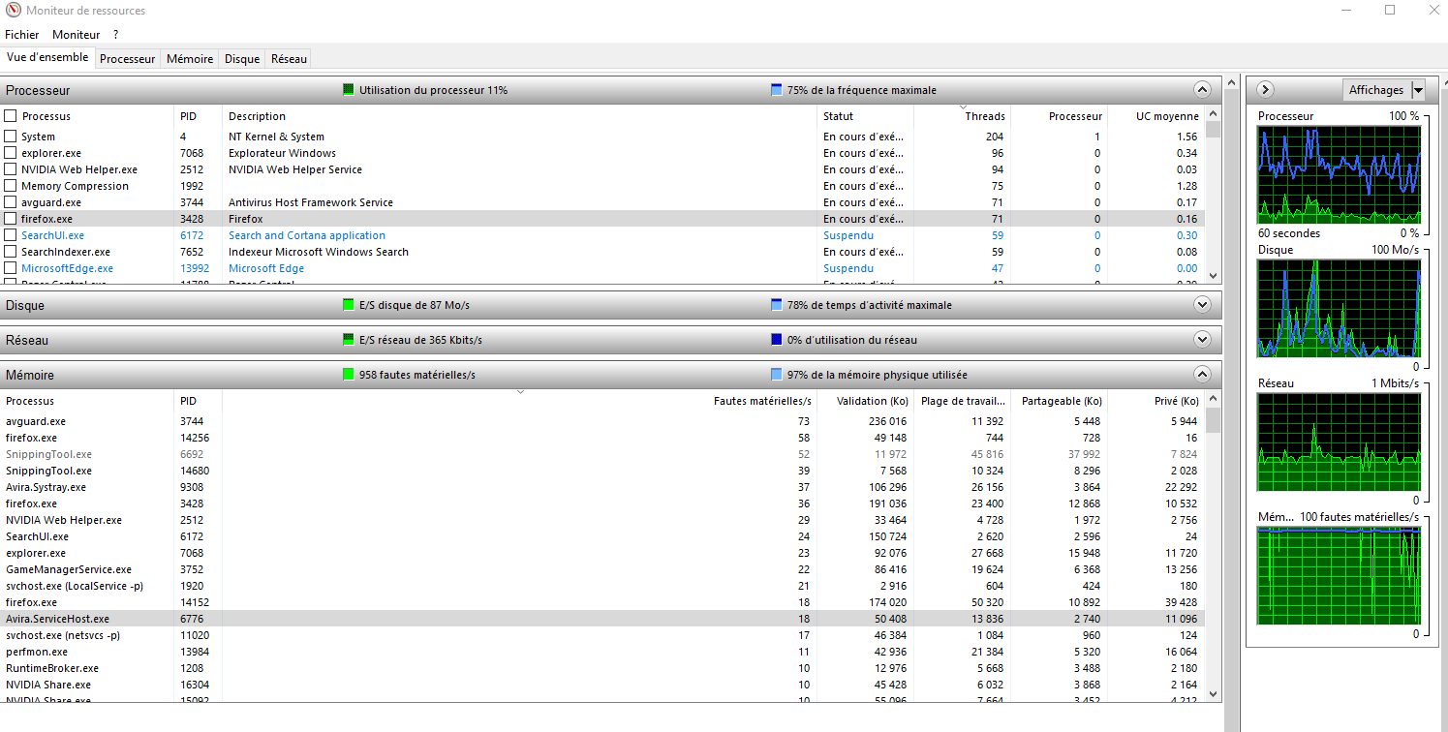Hide the graphs pane with arrow button
Screen dimensions: 1448x732
1265,90
